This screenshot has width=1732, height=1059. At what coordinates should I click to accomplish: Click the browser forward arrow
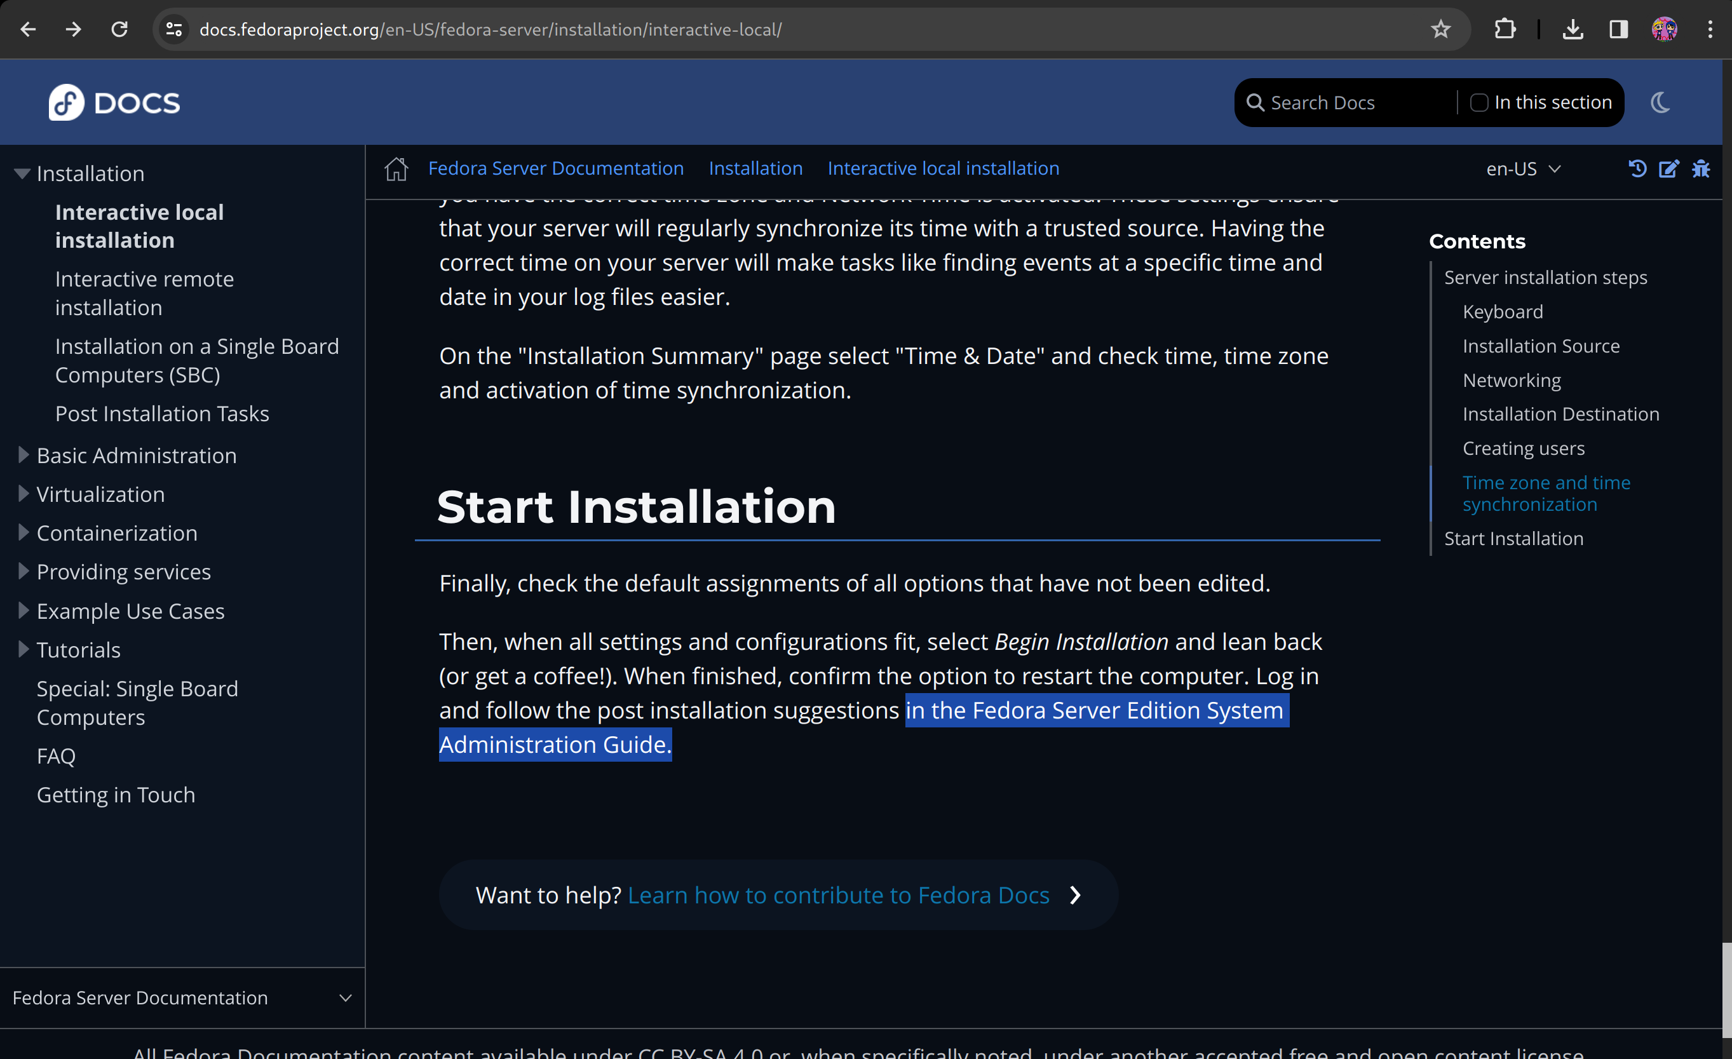point(73,29)
